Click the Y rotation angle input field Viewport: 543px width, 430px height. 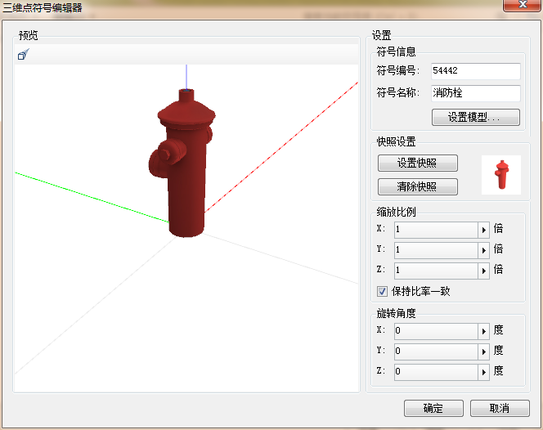(437, 352)
